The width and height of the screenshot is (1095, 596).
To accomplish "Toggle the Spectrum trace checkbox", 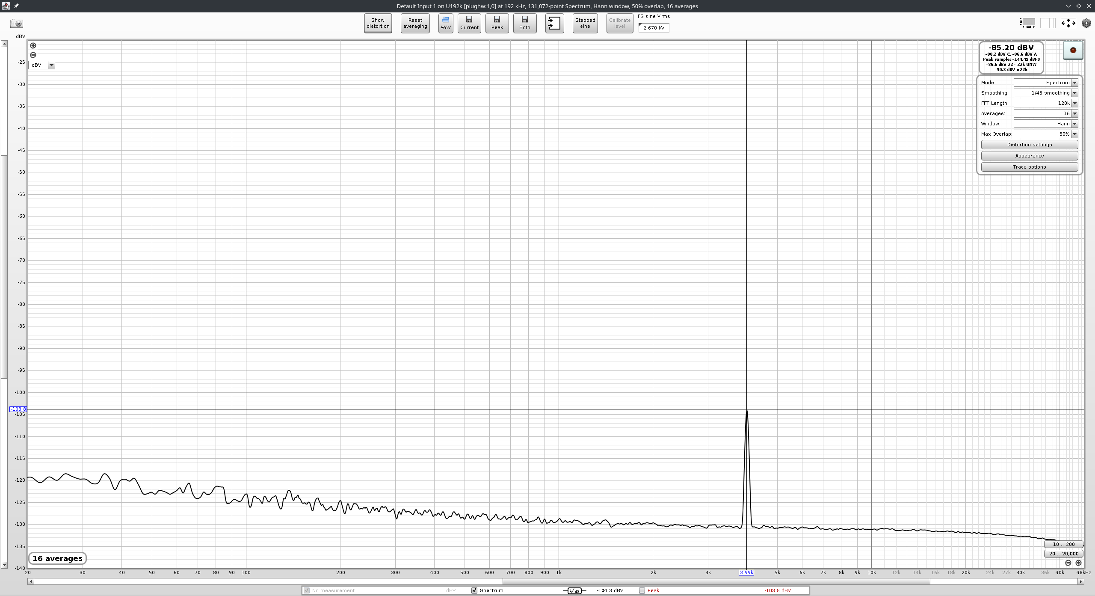I will [x=474, y=590].
